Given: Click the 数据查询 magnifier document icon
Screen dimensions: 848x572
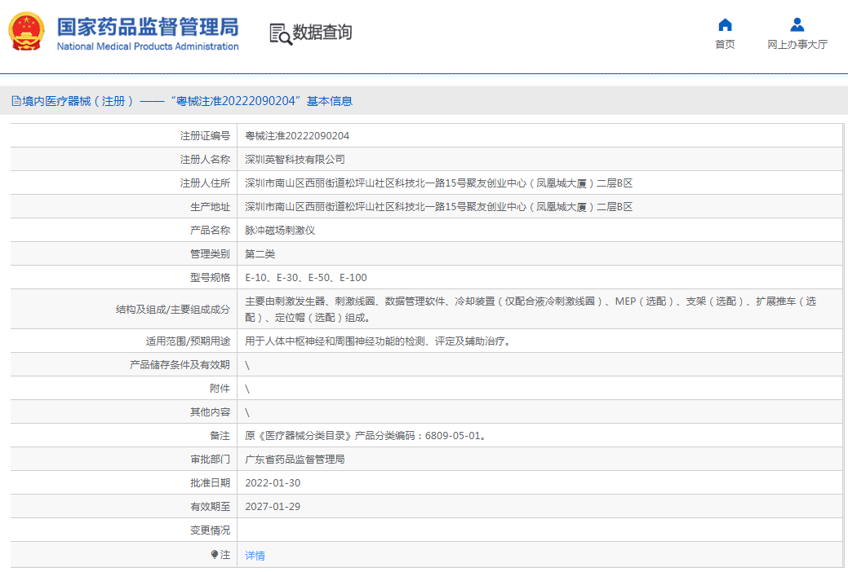Looking at the screenshot, I should [281, 34].
